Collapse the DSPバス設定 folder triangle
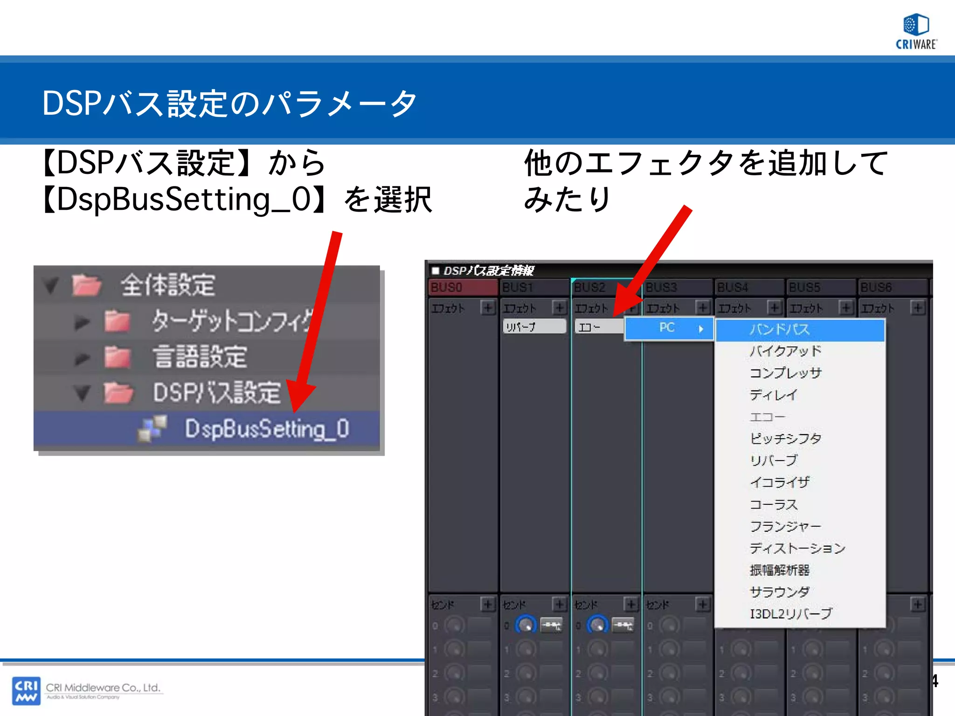This screenshot has width=955, height=716. [x=82, y=393]
